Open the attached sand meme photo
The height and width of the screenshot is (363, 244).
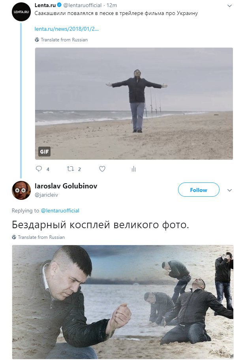coord(123,302)
